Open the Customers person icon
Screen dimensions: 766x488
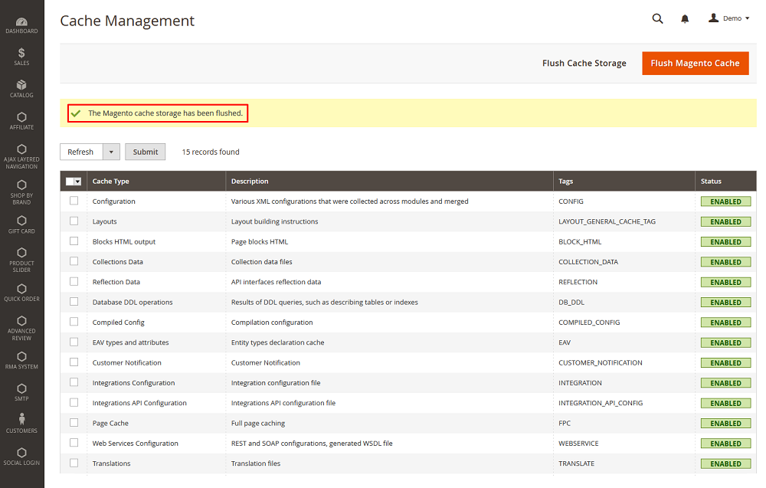click(x=21, y=423)
